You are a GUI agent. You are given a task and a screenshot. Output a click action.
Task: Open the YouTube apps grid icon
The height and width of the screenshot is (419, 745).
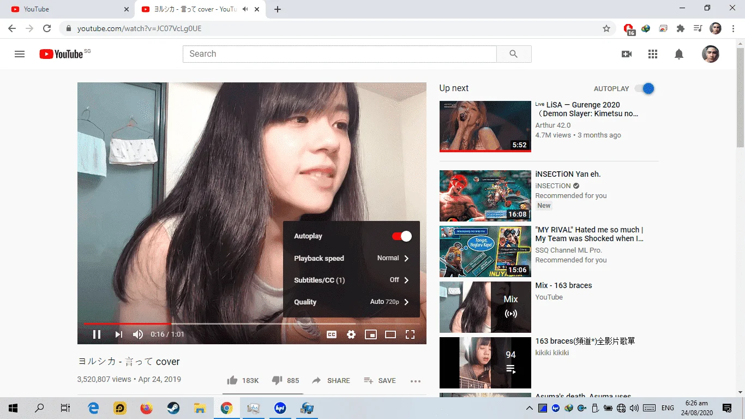653,54
